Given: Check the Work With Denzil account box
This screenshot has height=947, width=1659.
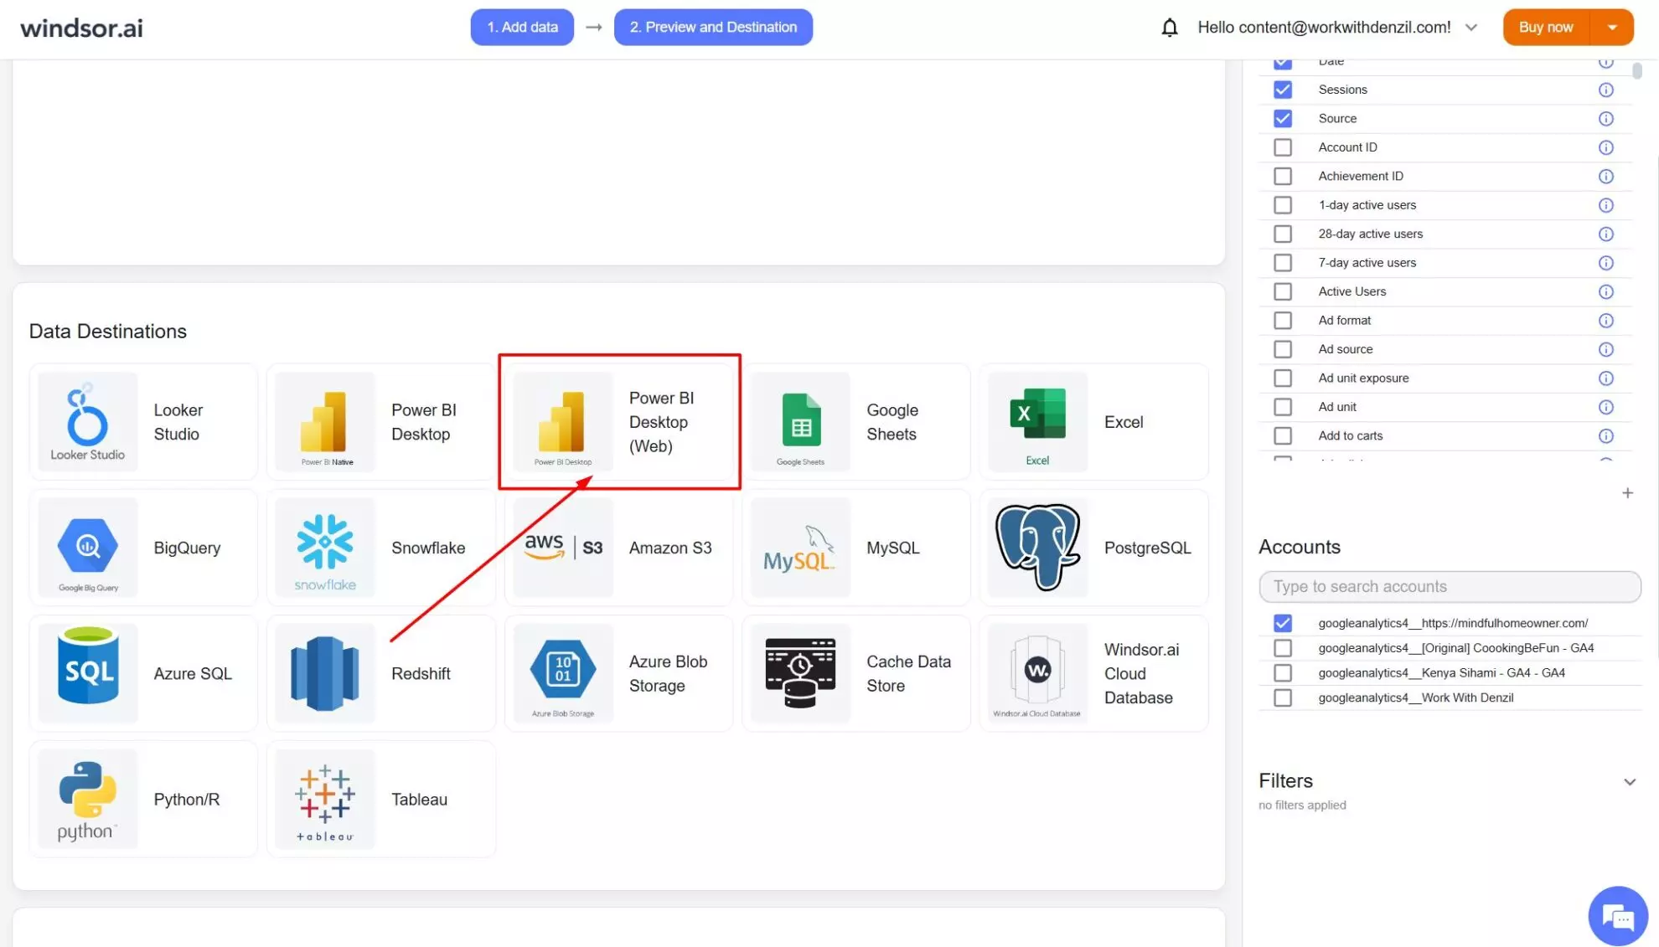Looking at the screenshot, I should click(1282, 698).
